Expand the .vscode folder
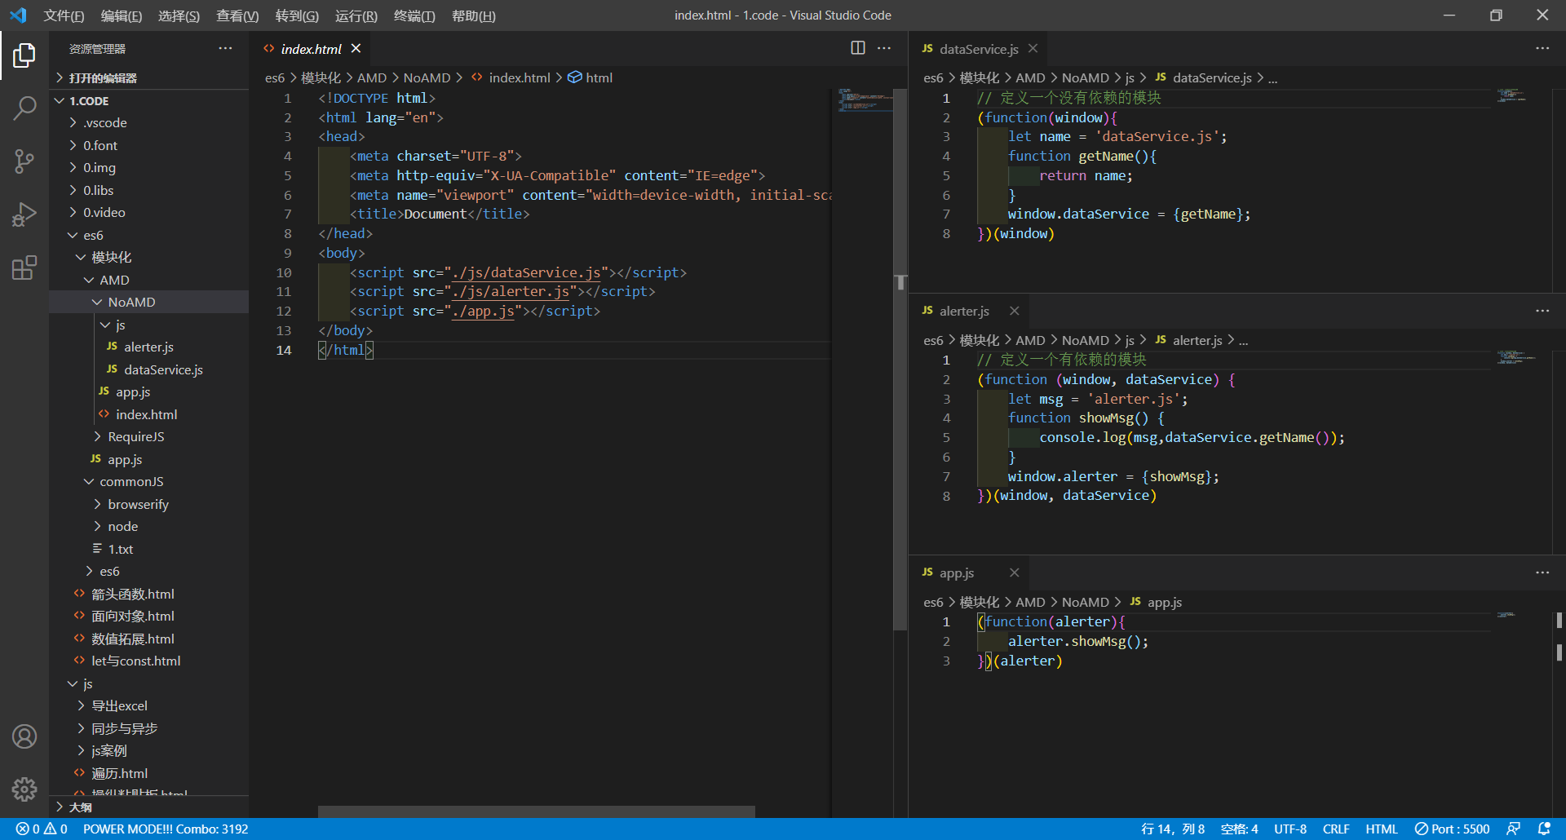This screenshot has width=1566, height=840. coord(148,122)
